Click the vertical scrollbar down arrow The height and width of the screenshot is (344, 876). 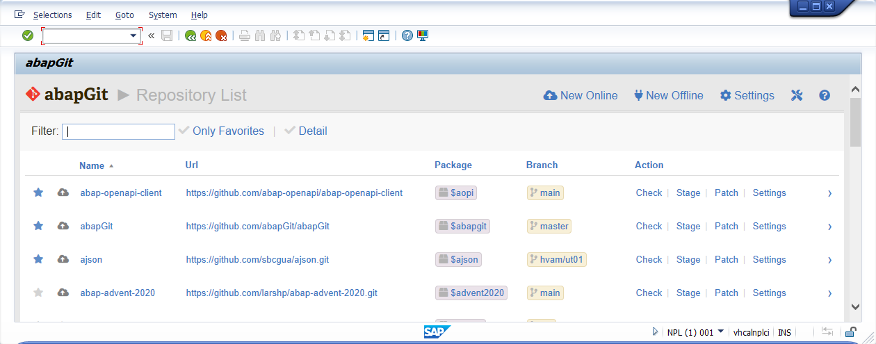tap(855, 306)
